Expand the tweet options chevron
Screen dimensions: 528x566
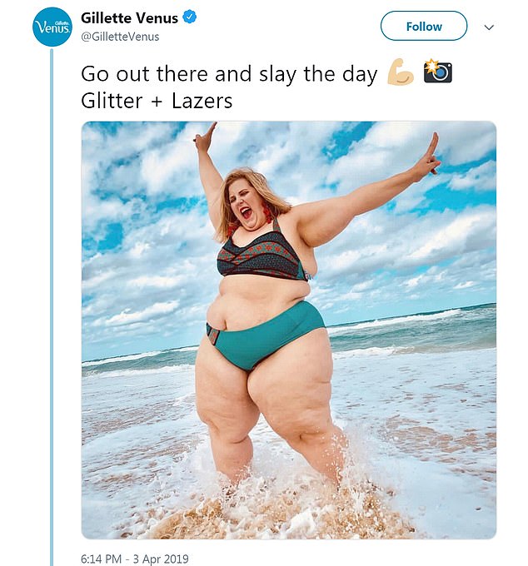[489, 27]
